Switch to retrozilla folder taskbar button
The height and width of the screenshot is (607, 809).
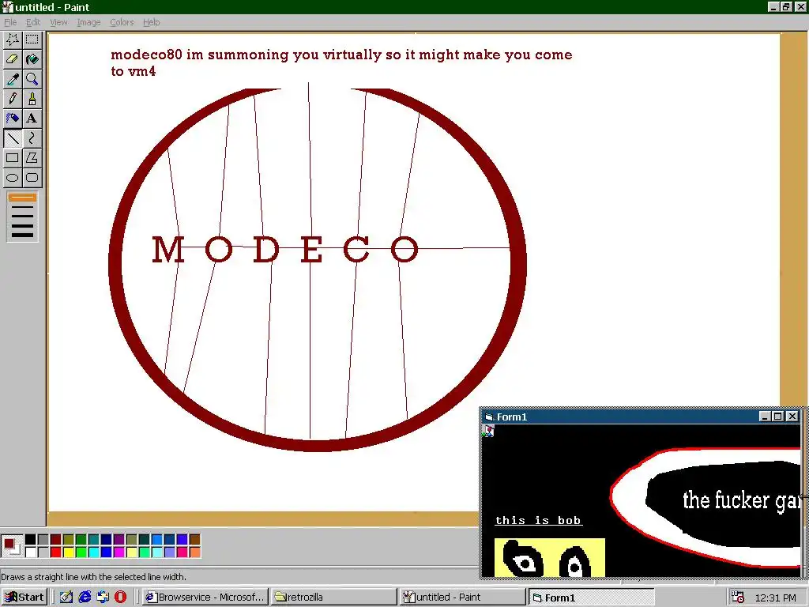click(x=334, y=598)
